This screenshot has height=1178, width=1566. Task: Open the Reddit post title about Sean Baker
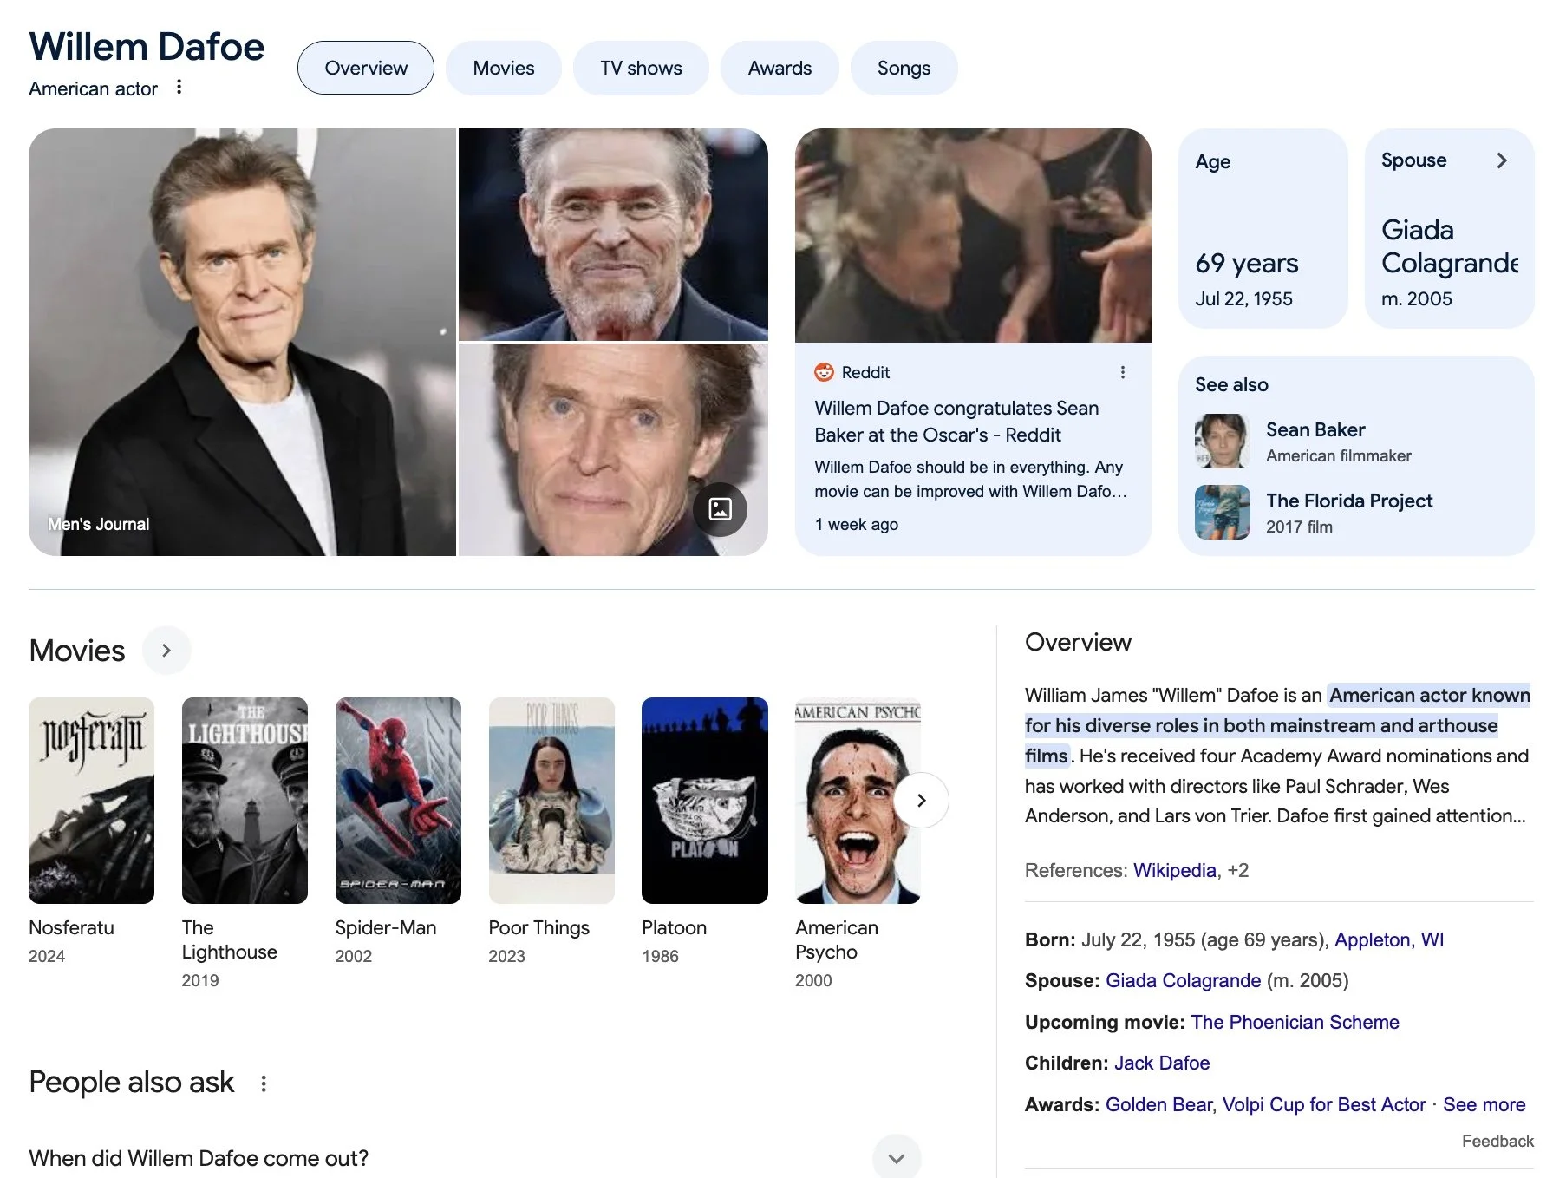(956, 422)
